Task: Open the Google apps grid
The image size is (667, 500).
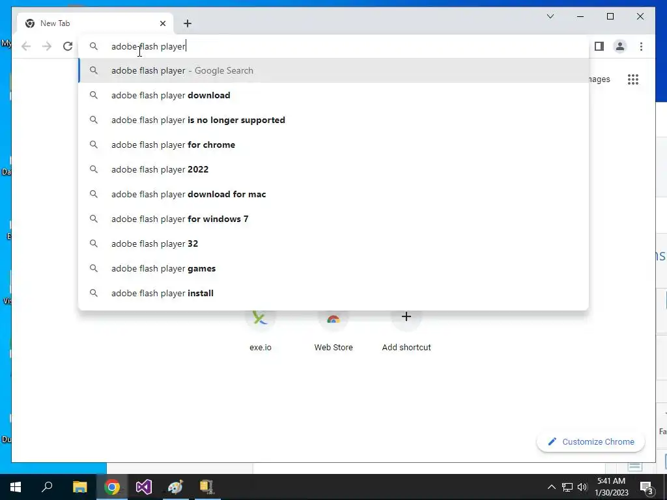Action: coord(633,79)
